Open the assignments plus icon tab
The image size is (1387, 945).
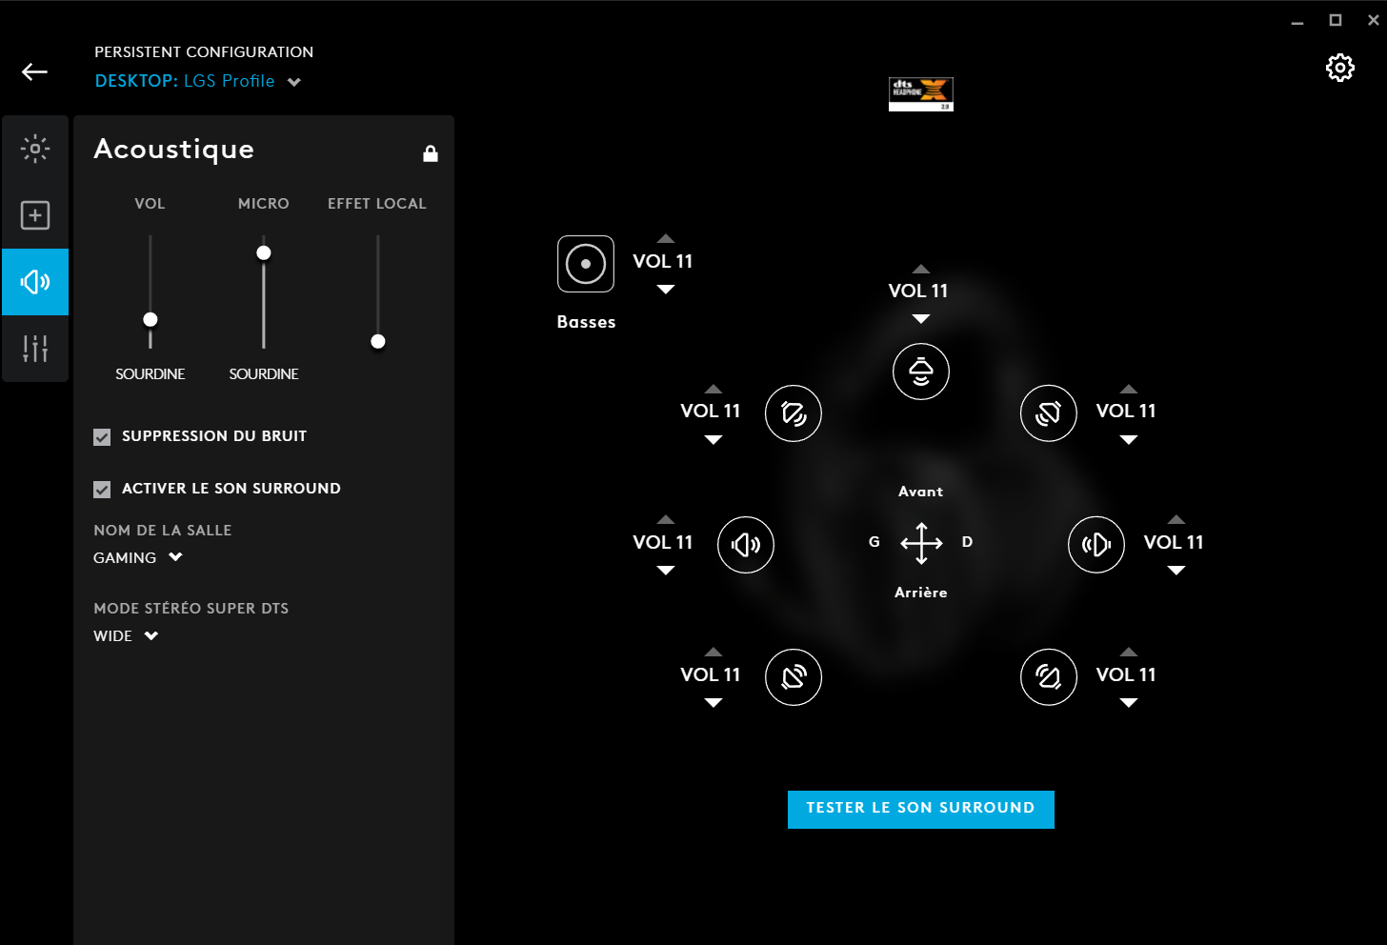35,215
